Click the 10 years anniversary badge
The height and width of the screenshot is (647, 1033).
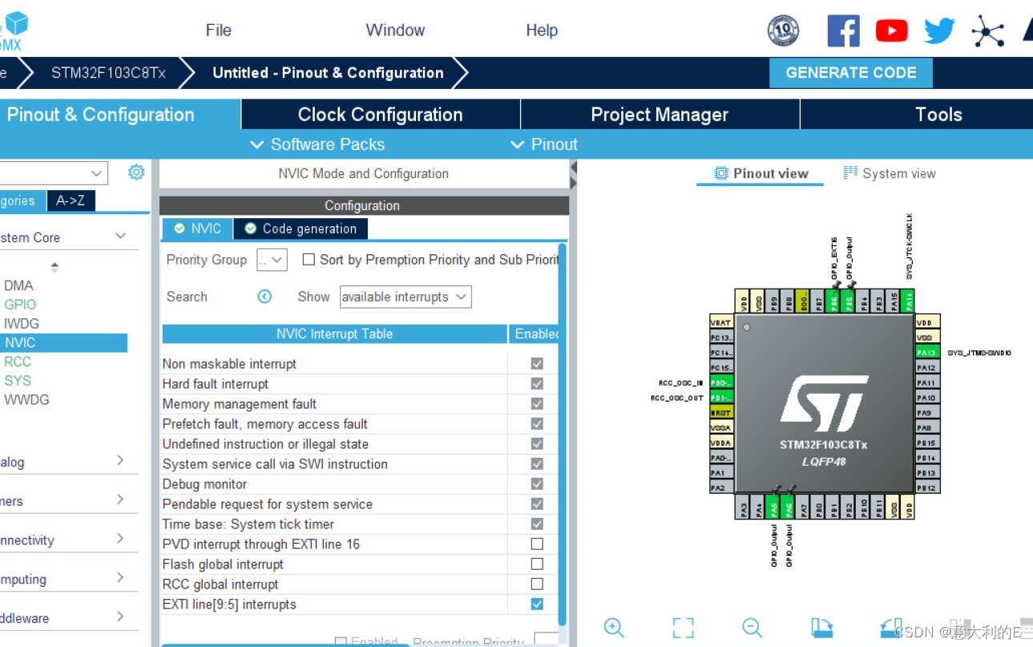click(x=783, y=31)
